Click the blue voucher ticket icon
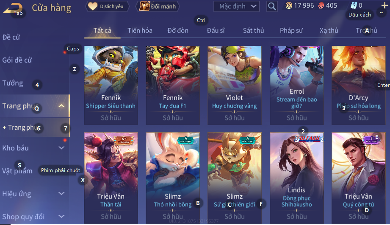390x225 pixels. [x=354, y=5]
